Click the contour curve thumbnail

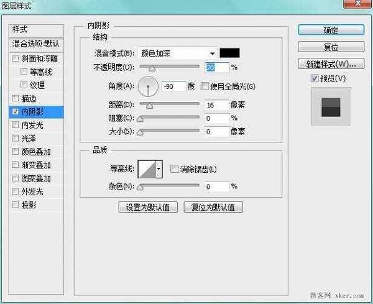point(147,169)
